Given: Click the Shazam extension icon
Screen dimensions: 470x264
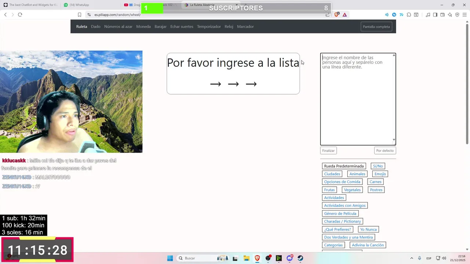Looking at the screenshot, I should (394, 15).
